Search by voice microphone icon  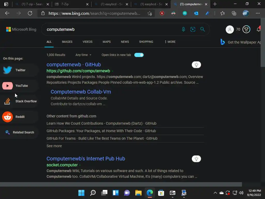(x=183, y=29)
